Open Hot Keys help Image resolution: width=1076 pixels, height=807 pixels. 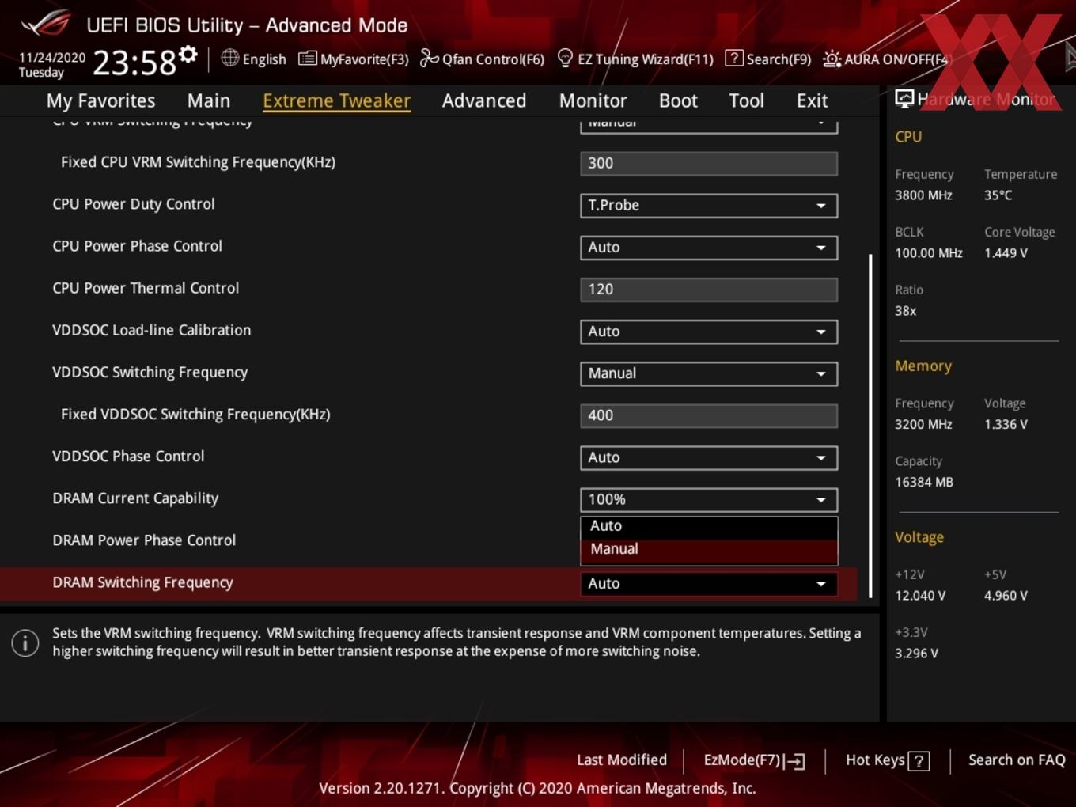887,760
